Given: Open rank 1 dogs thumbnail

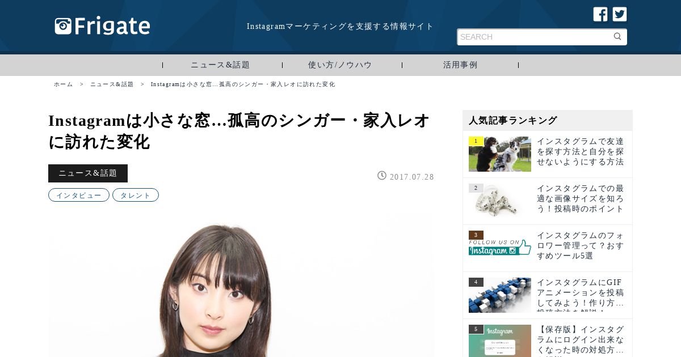Looking at the screenshot, I should tap(500, 154).
